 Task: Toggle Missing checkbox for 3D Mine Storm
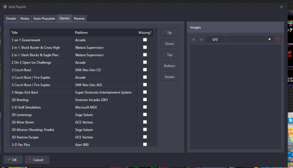[x=145, y=122]
